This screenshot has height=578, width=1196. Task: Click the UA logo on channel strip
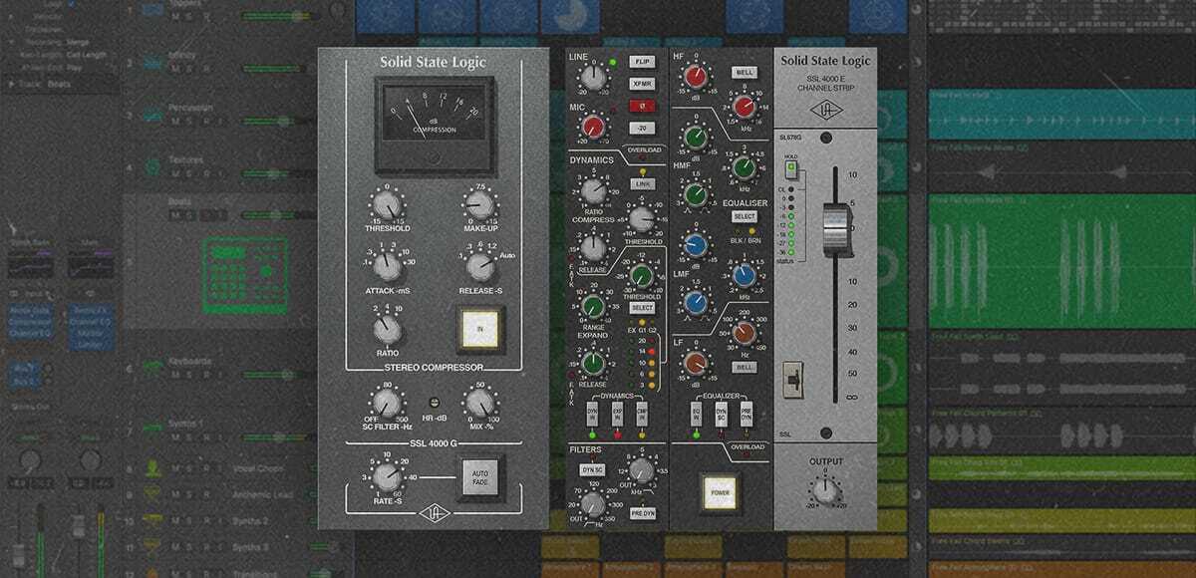tap(823, 111)
